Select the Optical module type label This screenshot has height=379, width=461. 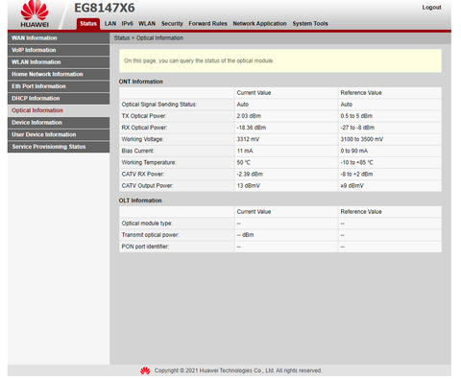coord(147,224)
